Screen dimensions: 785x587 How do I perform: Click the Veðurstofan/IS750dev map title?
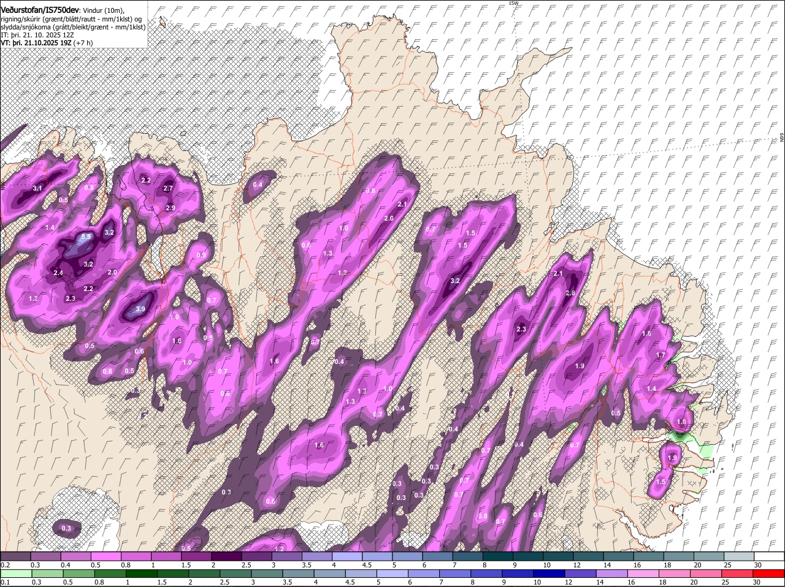(x=40, y=10)
